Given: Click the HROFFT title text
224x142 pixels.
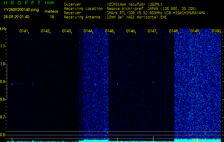Looking at the screenshot, I should click(x=22, y=3).
